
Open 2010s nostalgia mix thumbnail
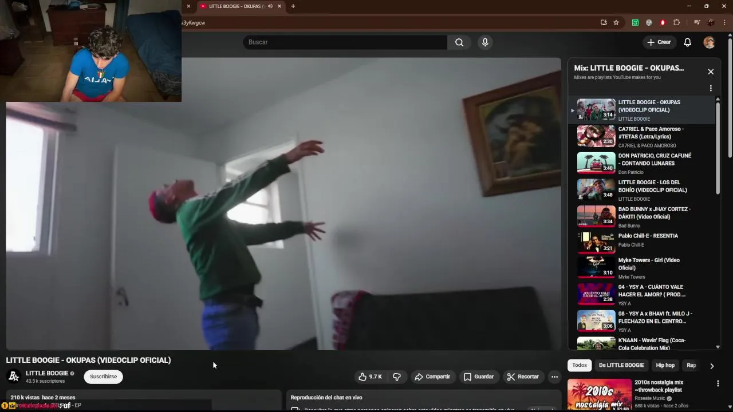(600, 394)
